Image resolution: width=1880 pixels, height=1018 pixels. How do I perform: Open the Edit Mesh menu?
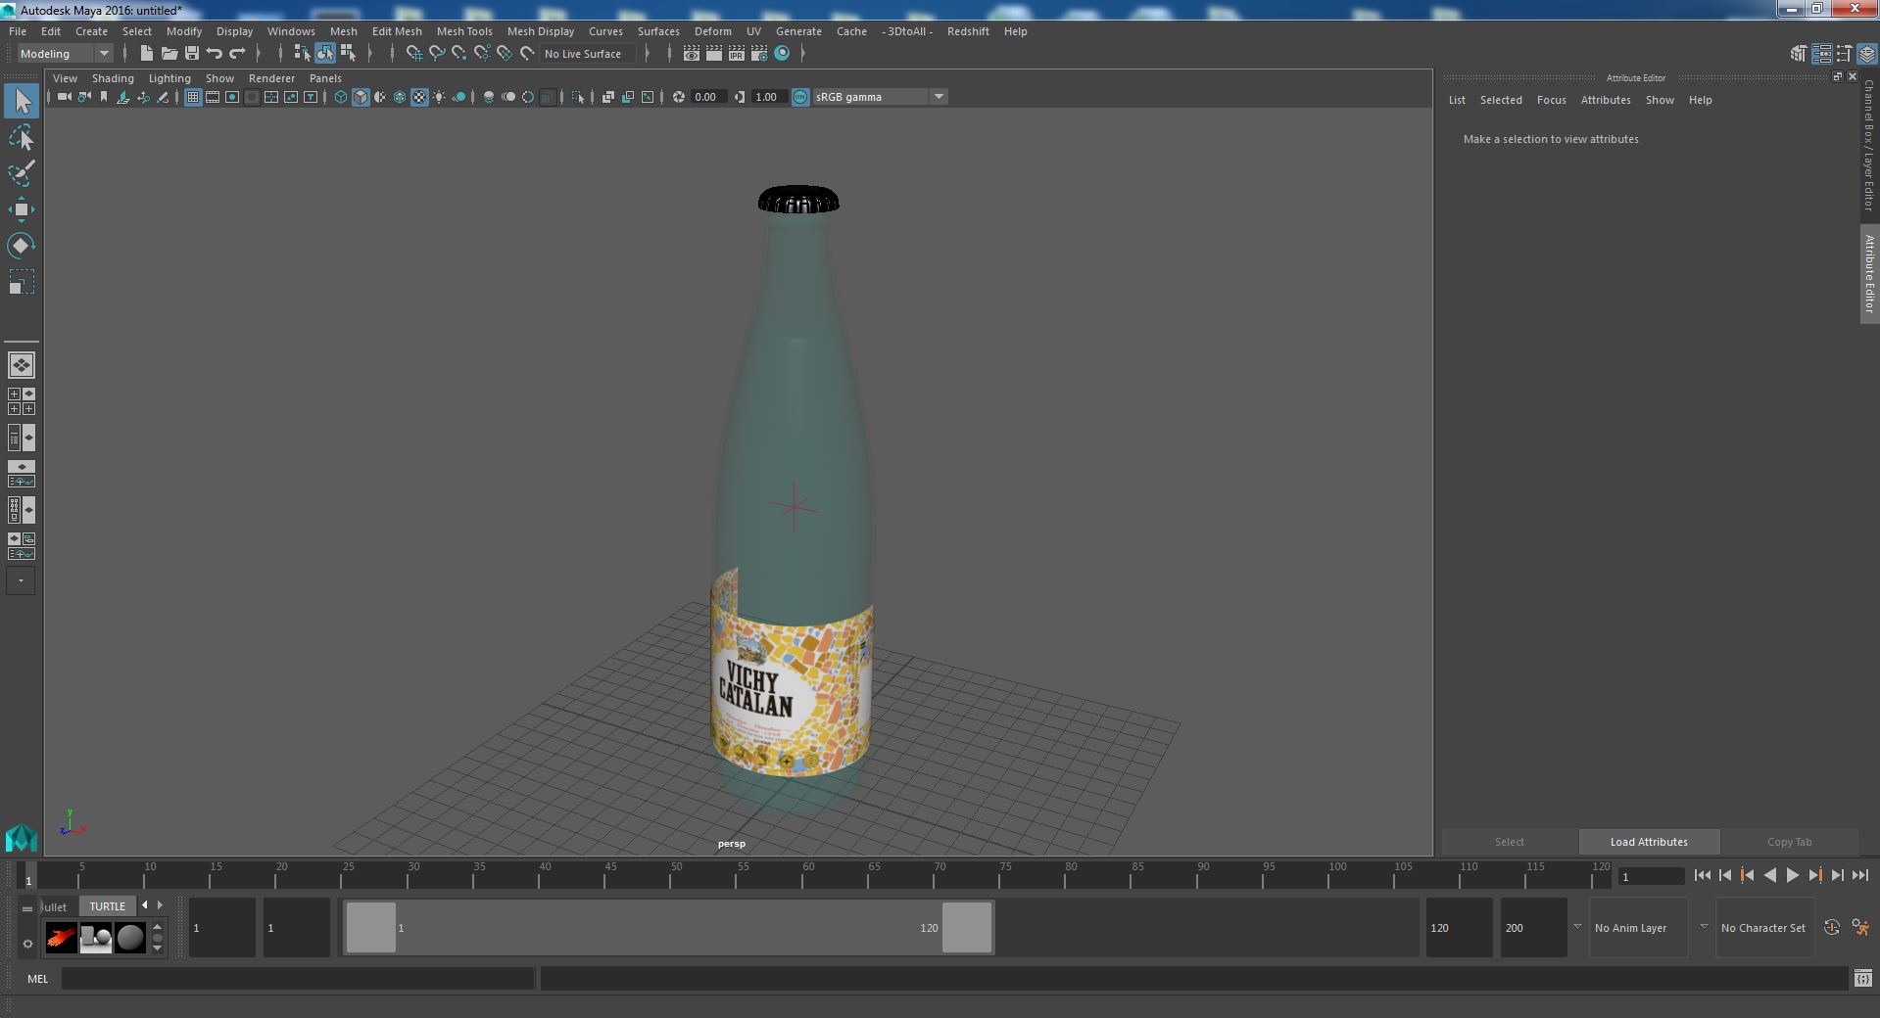(x=397, y=31)
